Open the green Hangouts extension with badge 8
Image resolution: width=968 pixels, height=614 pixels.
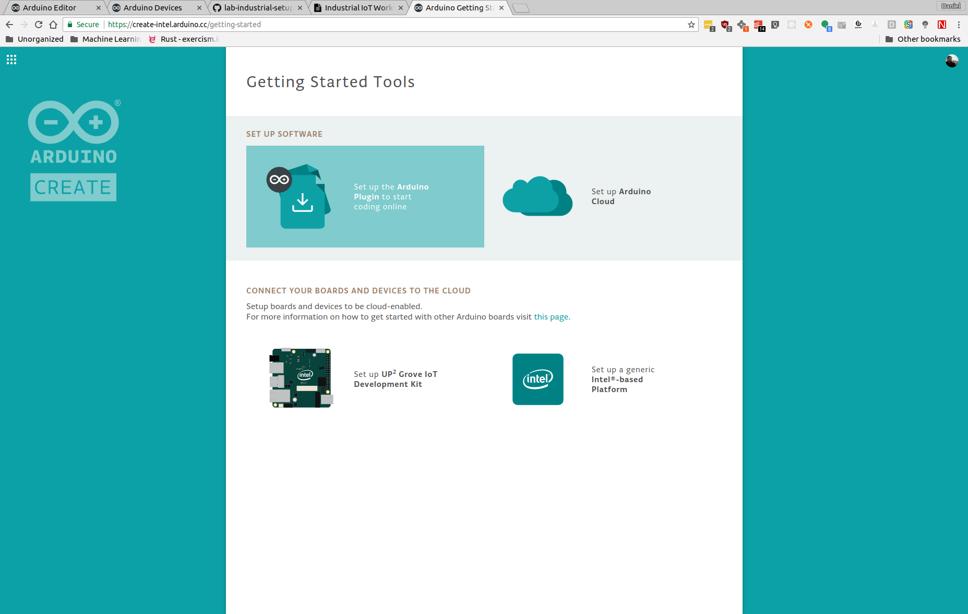point(826,25)
